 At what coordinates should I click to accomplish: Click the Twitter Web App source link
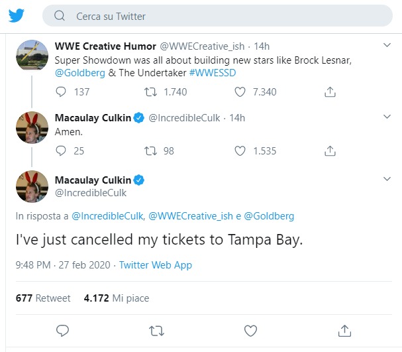156,265
